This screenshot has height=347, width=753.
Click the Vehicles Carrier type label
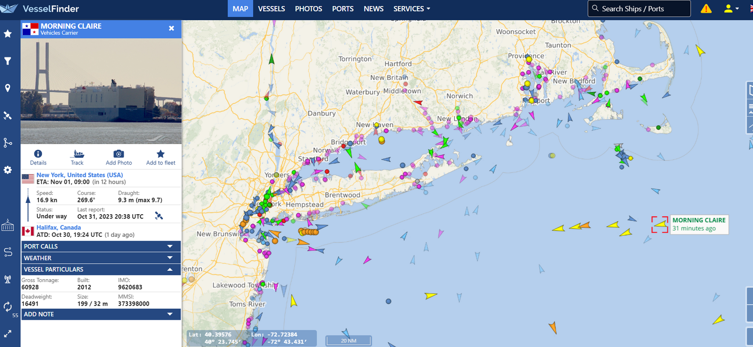(59, 33)
